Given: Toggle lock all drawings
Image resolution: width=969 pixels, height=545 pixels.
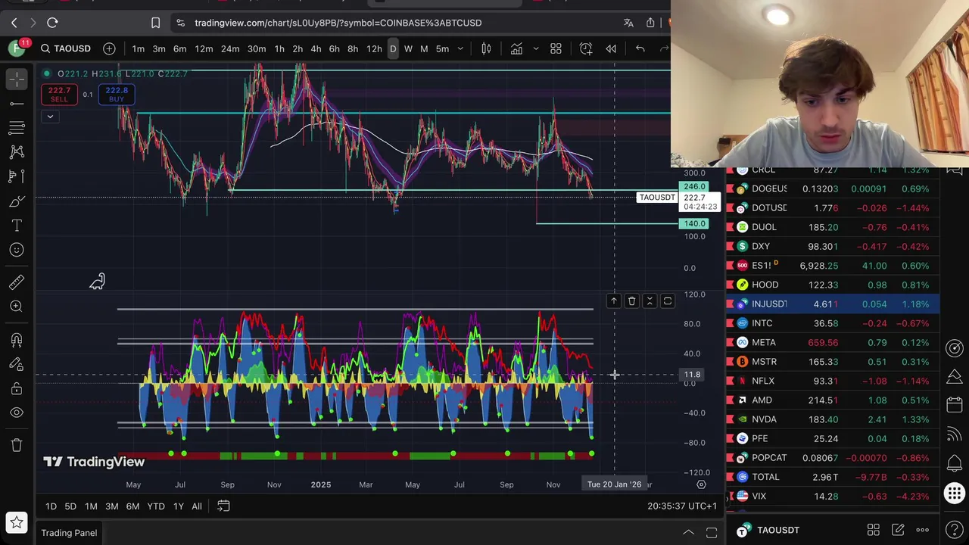Looking at the screenshot, I should (x=17, y=388).
